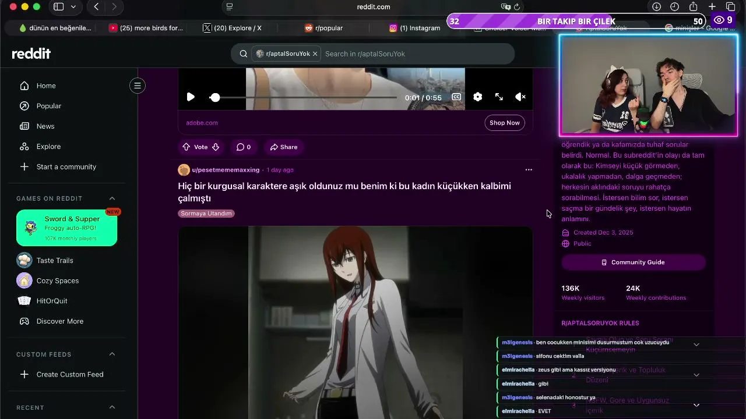Collapse the Custom Feeds section
The height and width of the screenshot is (419, 746).
click(x=112, y=354)
